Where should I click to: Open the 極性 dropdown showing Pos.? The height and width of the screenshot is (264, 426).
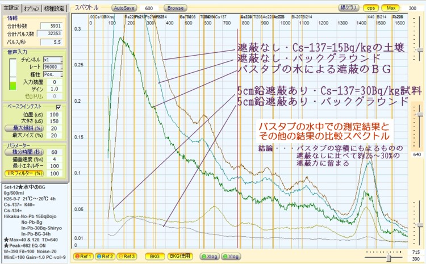click(53, 74)
